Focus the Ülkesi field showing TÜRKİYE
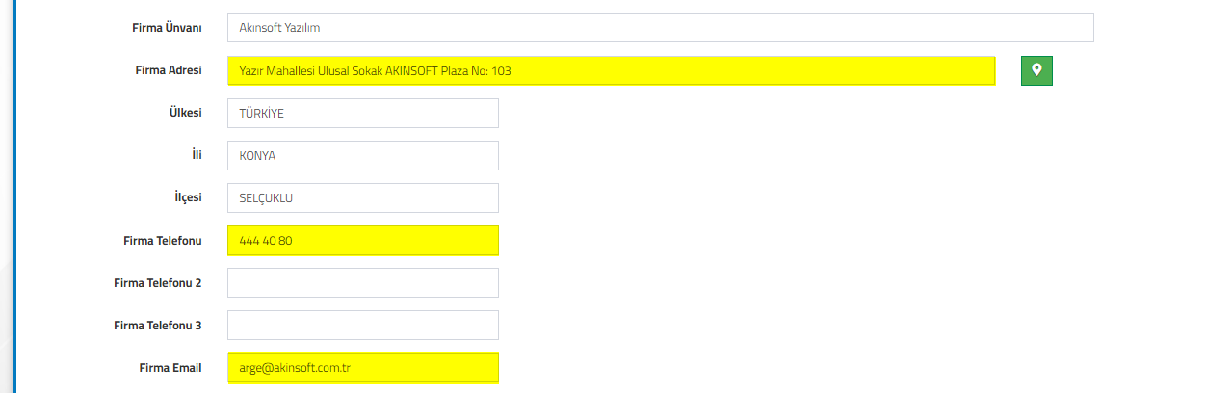The image size is (1206, 393). (363, 113)
